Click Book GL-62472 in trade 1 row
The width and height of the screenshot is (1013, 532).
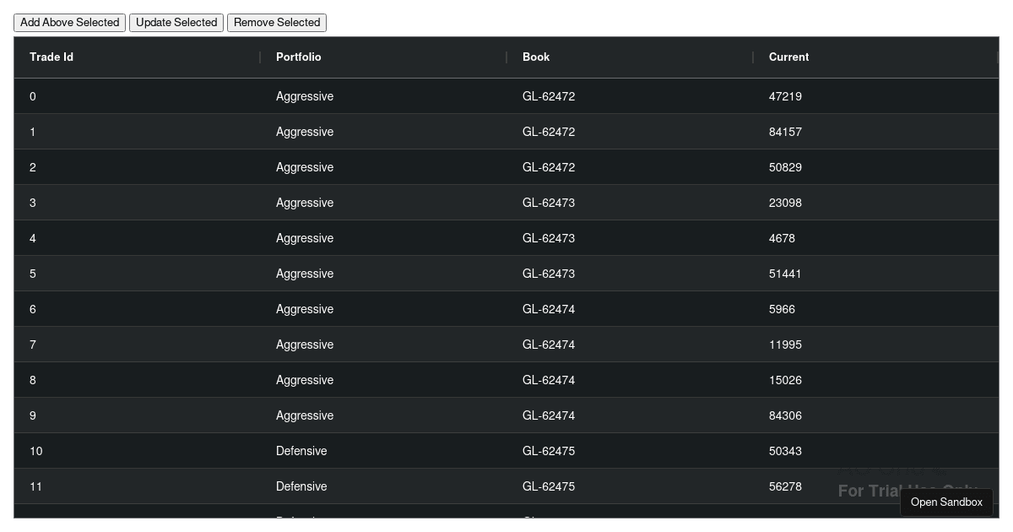click(549, 132)
